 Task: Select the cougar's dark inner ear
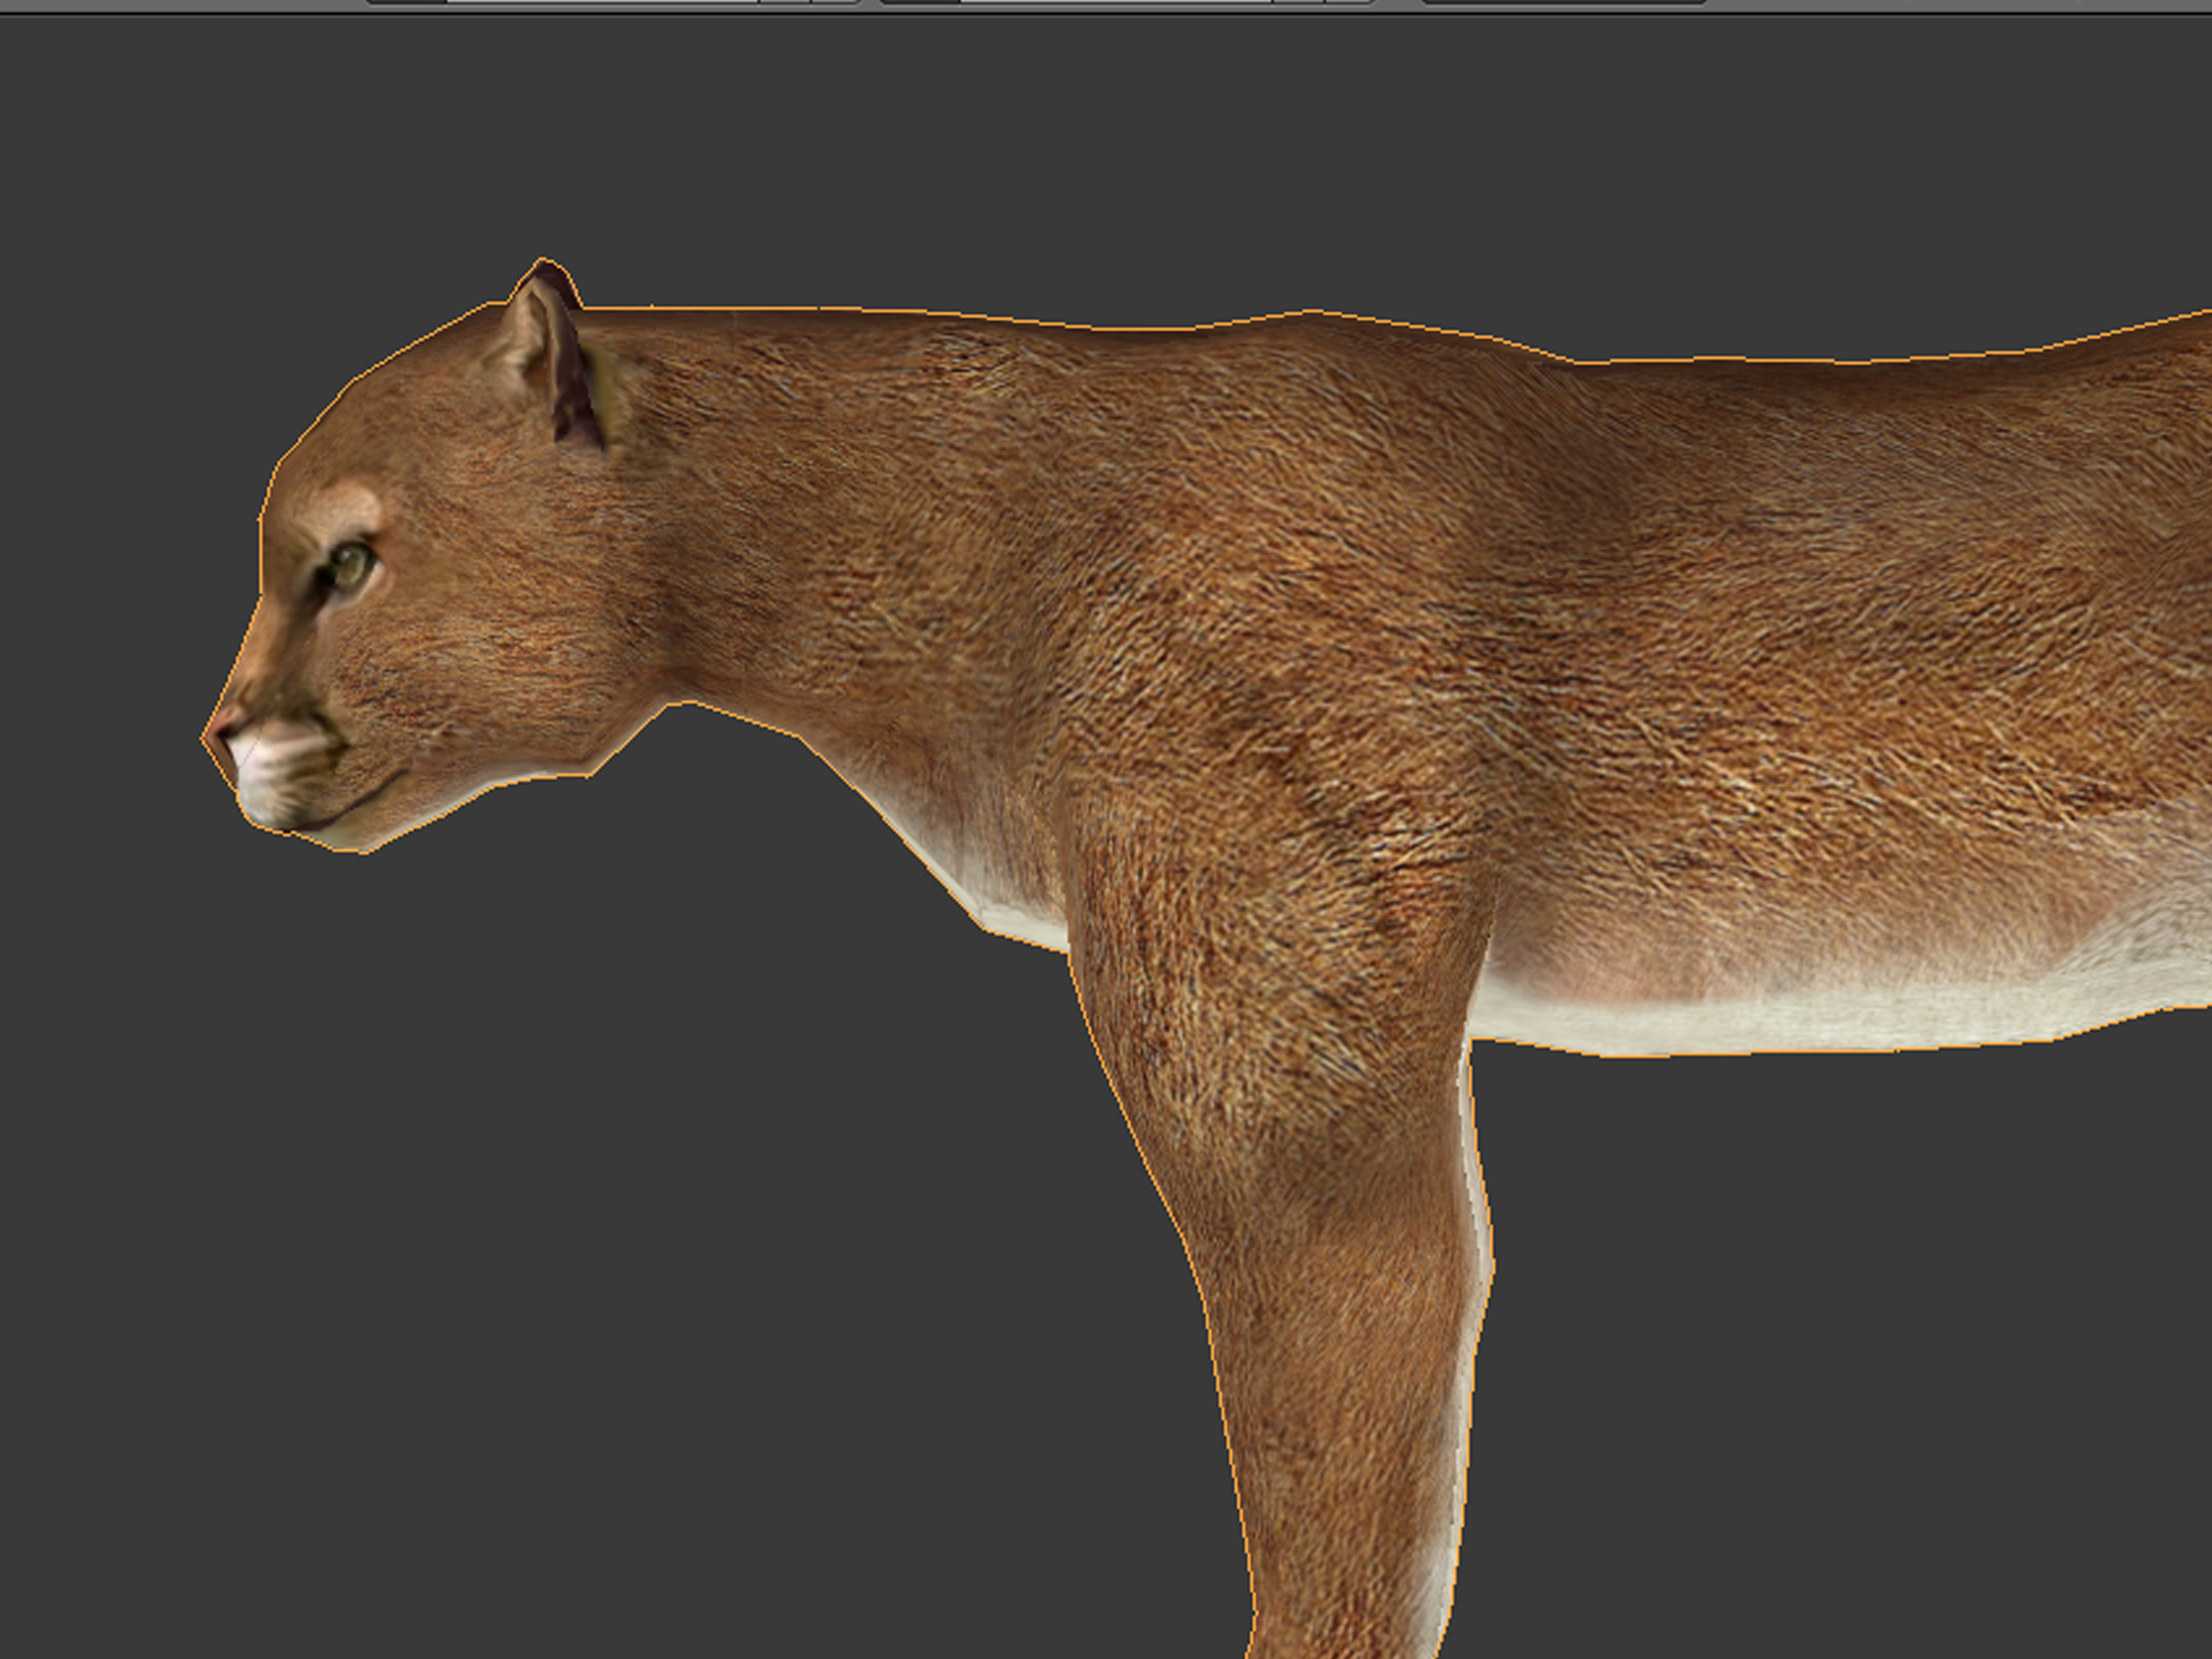pos(570,395)
